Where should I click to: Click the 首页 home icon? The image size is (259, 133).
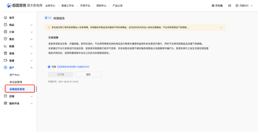6,17
